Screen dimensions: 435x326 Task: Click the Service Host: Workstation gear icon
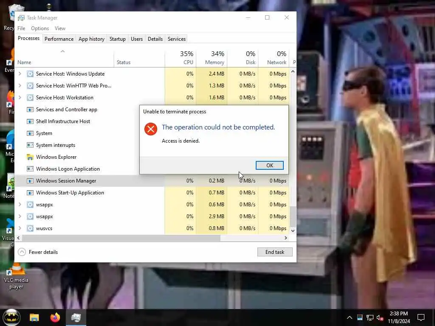tap(30, 98)
